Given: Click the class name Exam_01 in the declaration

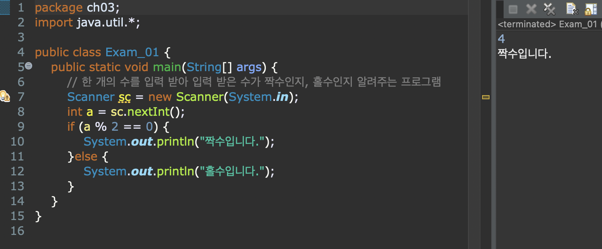Looking at the screenshot, I should click(x=132, y=53).
